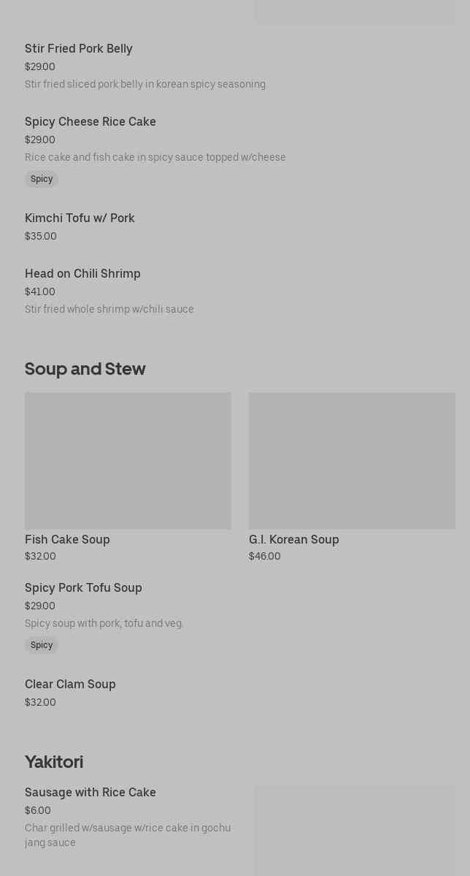This screenshot has width=470, height=876.
Task: Click the Spicy Cheese Rice Cake description text
Action: click(155, 158)
